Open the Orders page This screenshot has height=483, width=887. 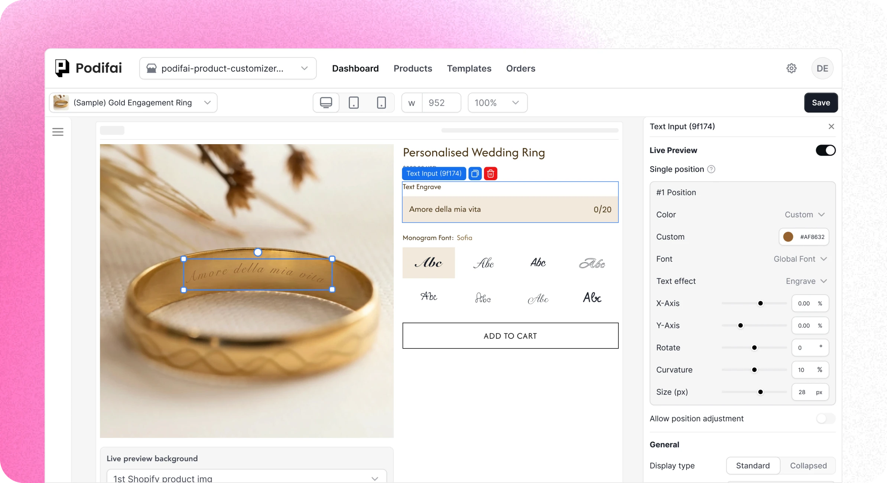520,68
